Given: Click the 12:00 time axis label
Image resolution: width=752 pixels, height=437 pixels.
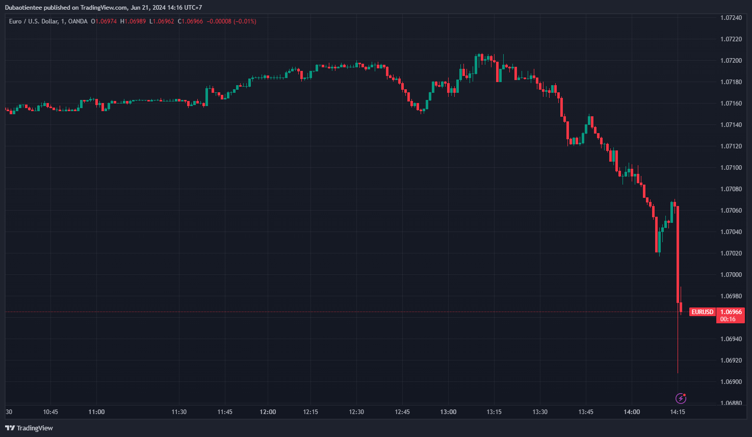Looking at the screenshot, I should coord(268,412).
